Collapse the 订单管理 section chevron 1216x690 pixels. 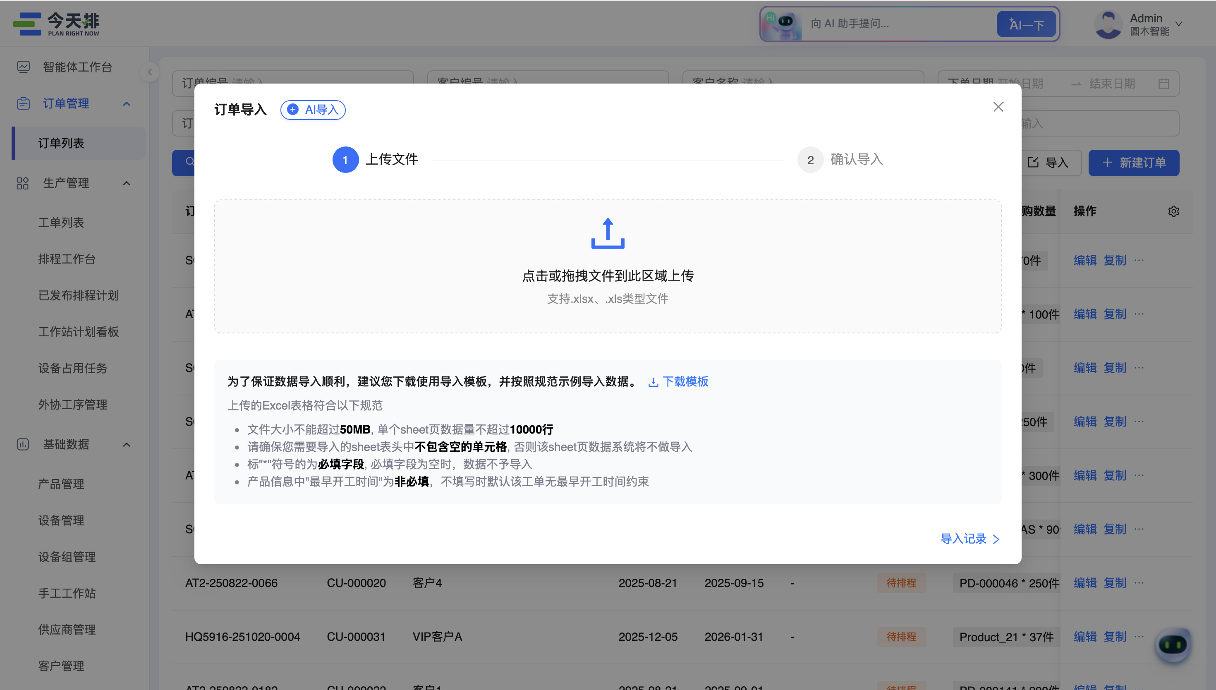(127, 104)
